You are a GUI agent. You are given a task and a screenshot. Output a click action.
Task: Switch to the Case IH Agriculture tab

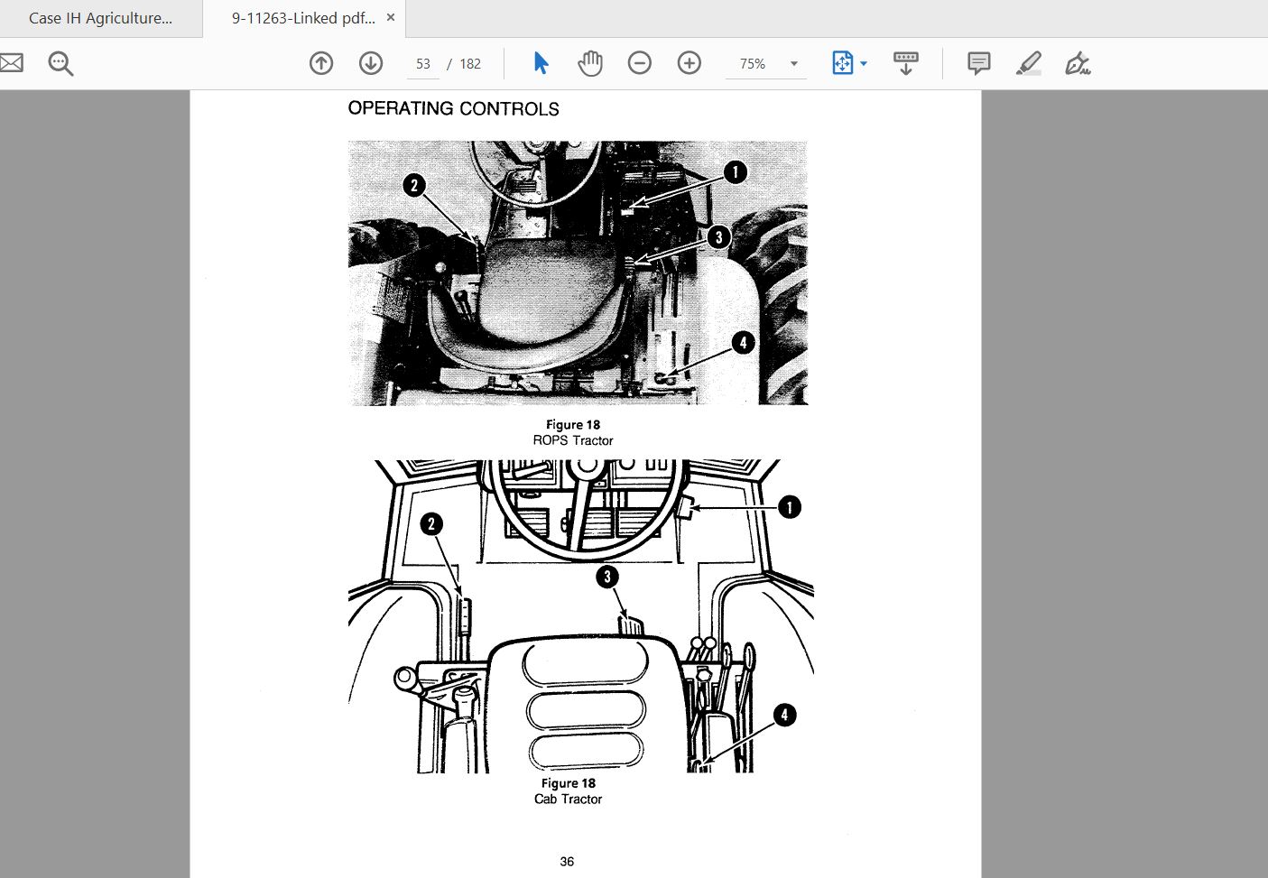point(100,18)
